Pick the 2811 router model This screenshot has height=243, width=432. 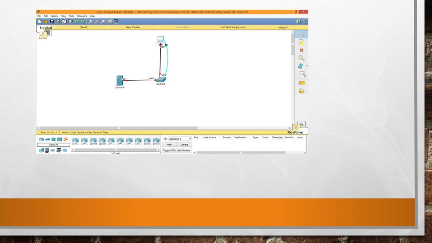(111, 141)
